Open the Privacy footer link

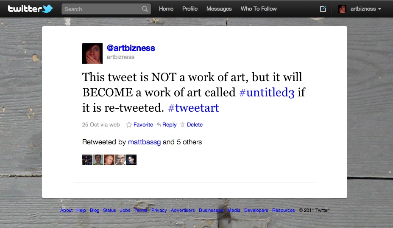[x=159, y=211]
